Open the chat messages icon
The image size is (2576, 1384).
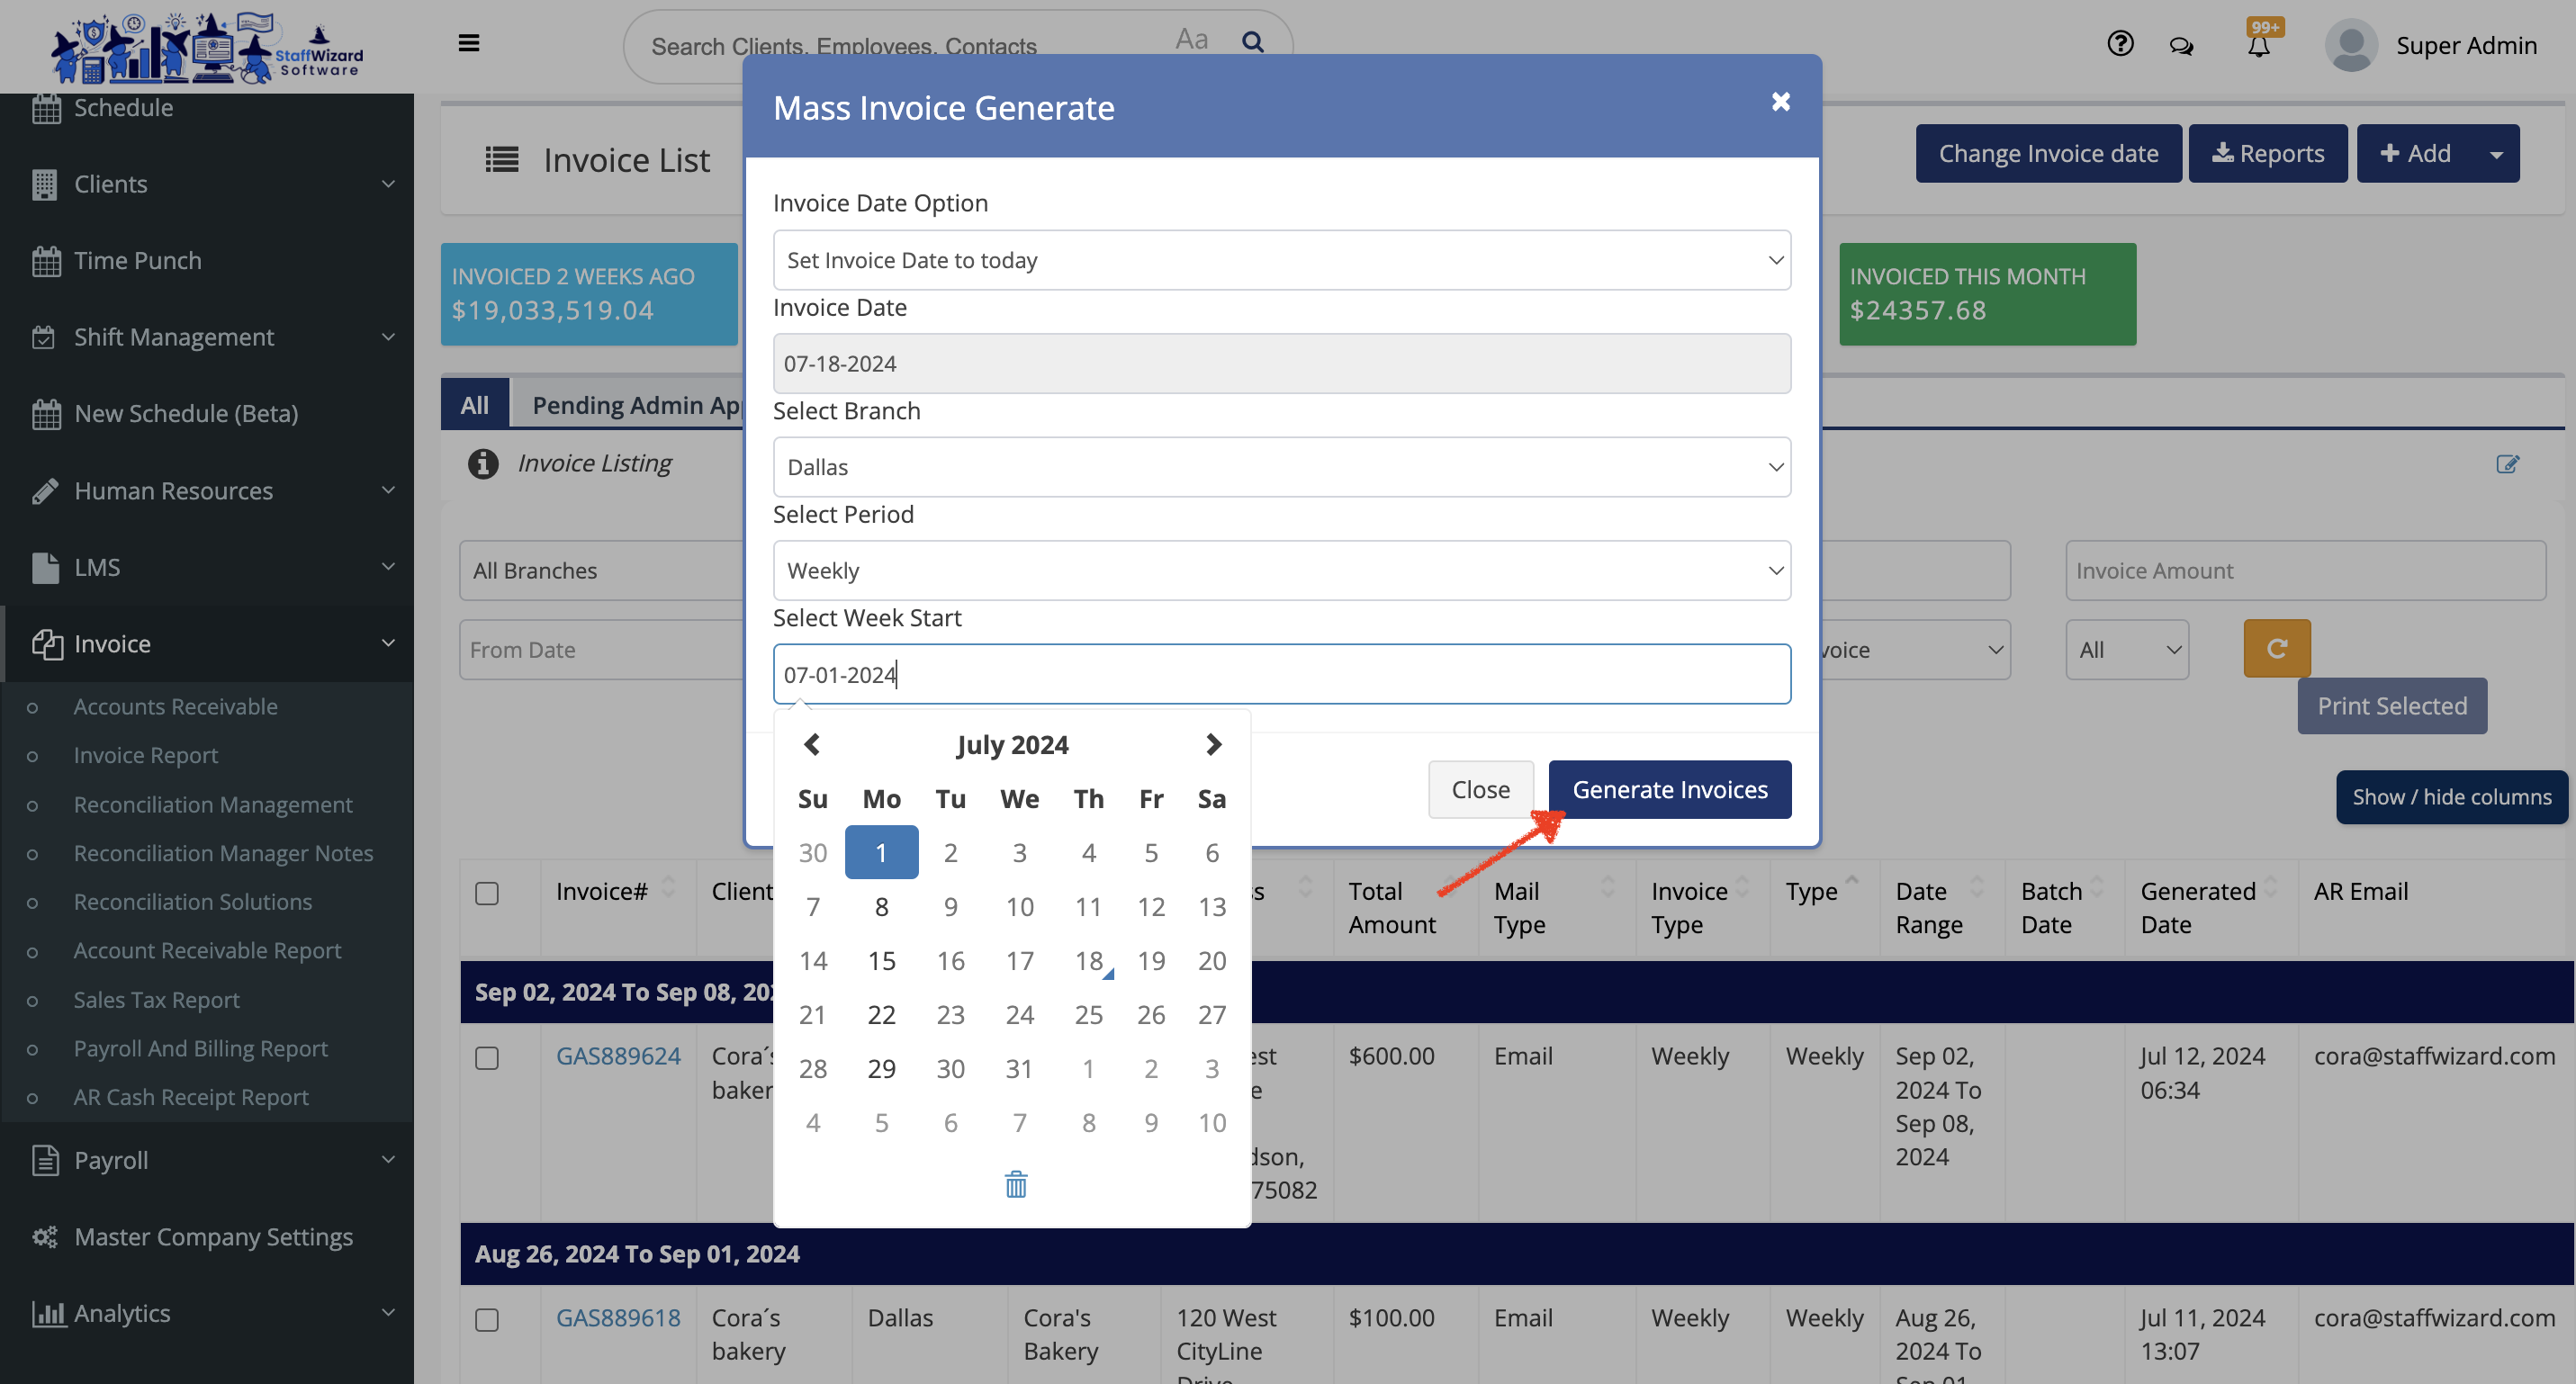coord(2181,46)
